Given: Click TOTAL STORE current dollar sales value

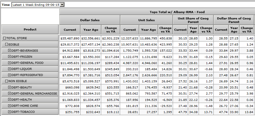Looking at the screenshot, I should (x=70, y=38).
